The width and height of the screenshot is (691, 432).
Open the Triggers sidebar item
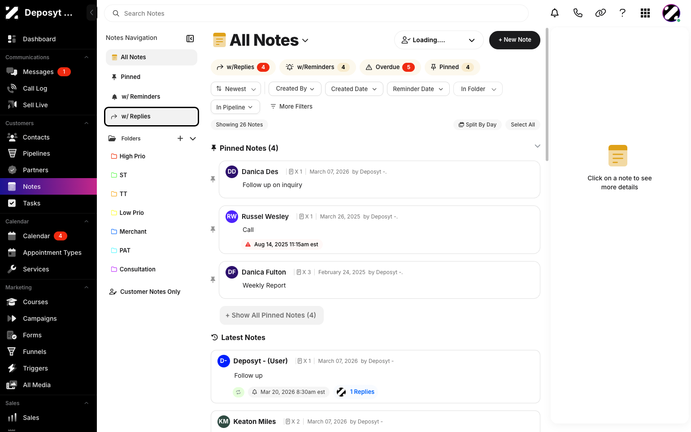click(x=48, y=368)
